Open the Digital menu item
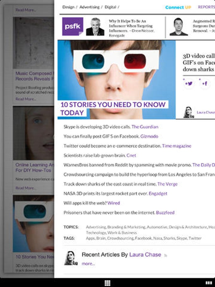Viewport: 215px width, 287px height. (x=110, y=7)
